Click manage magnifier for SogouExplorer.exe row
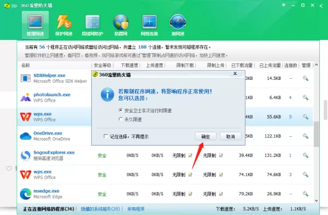328x215 pixels. (306, 155)
